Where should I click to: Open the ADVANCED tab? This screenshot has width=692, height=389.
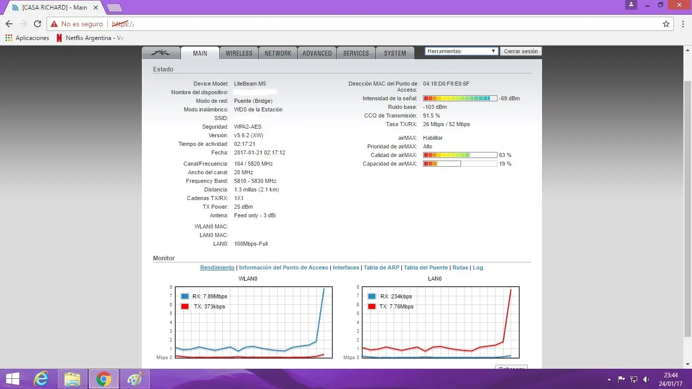click(317, 53)
